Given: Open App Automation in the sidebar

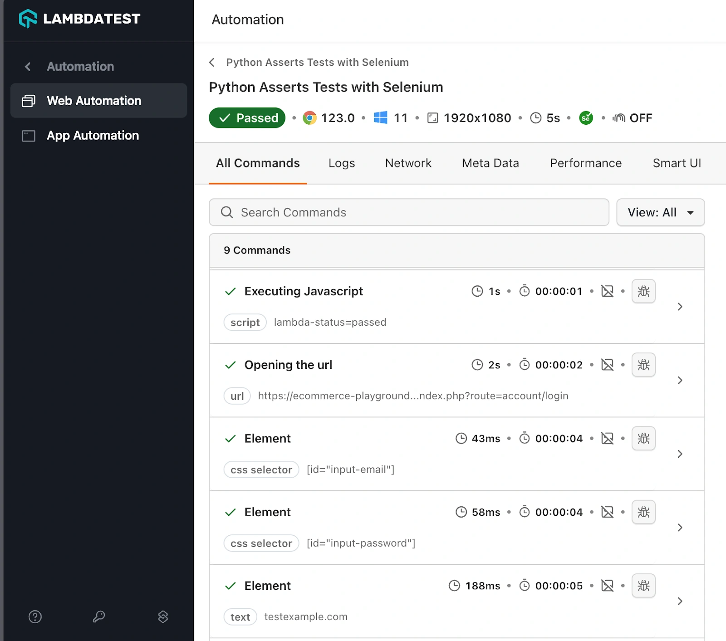Looking at the screenshot, I should click(93, 136).
